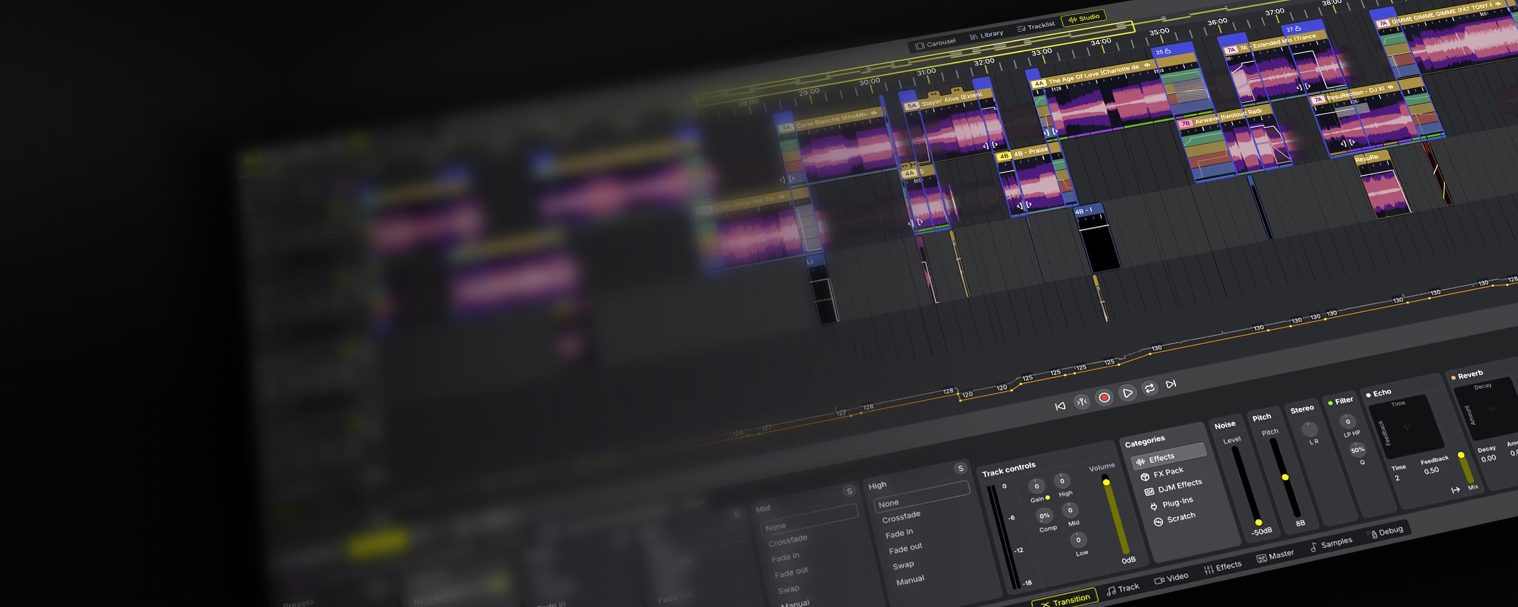Click the Pitch slider handle
The image size is (1518, 607).
point(1285,477)
